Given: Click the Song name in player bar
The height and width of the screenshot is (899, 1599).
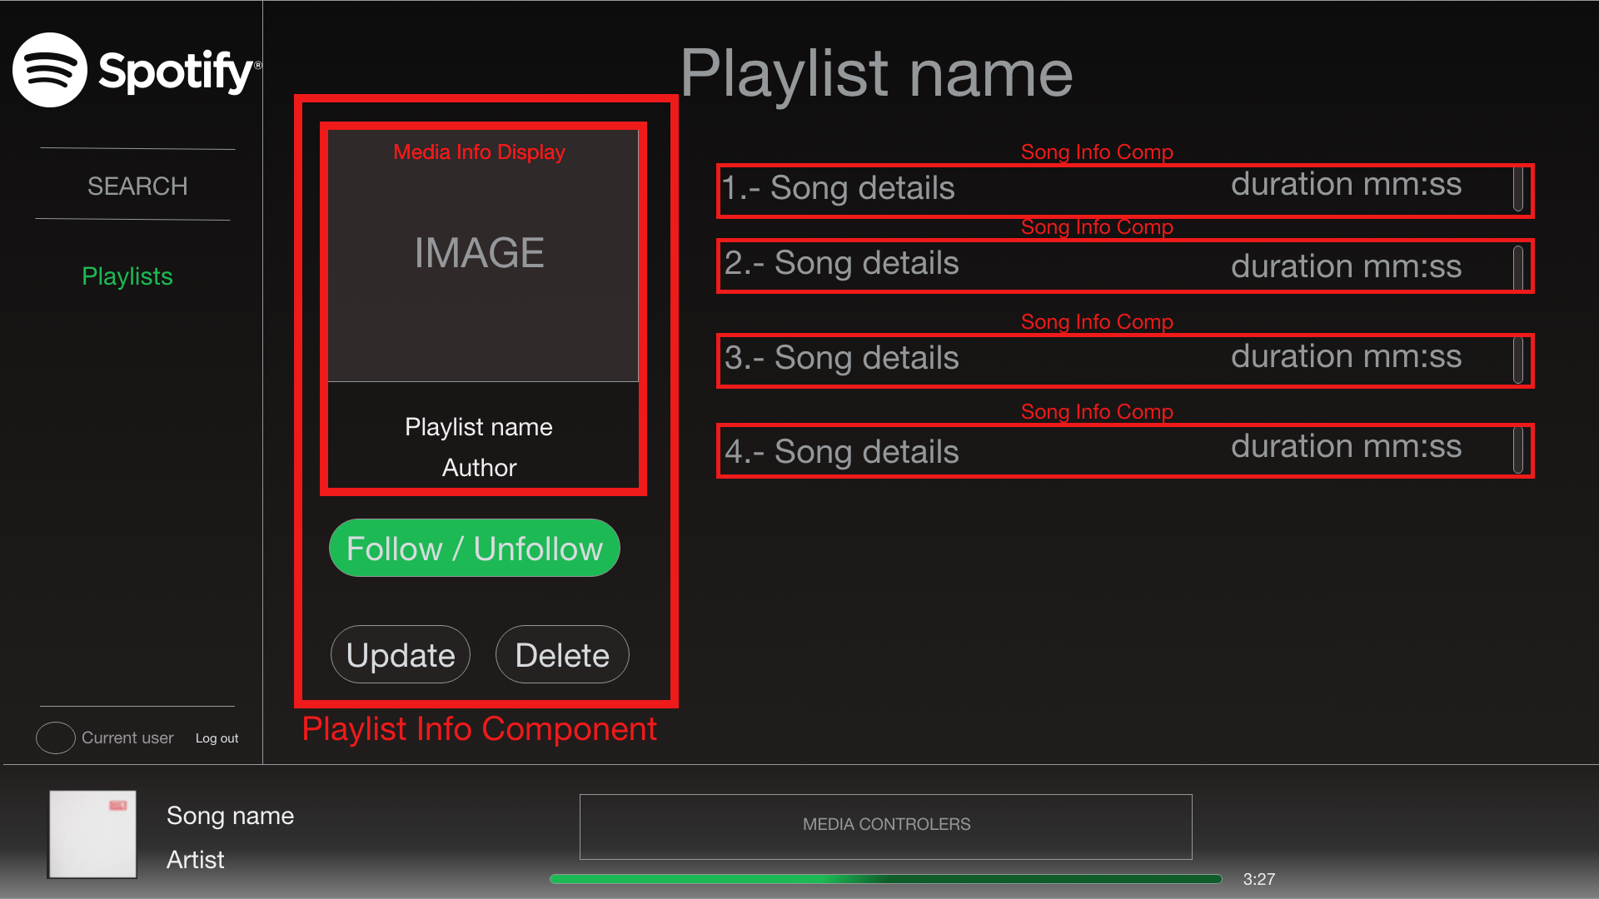Looking at the screenshot, I should 230,816.
